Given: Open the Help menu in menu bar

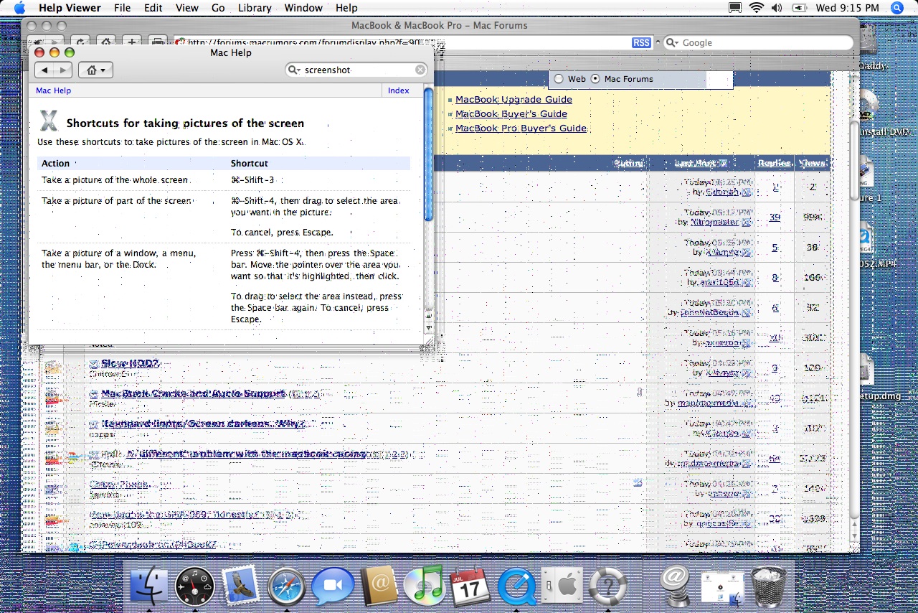Looking at the screenshot, I should click(x=346, y=8).
